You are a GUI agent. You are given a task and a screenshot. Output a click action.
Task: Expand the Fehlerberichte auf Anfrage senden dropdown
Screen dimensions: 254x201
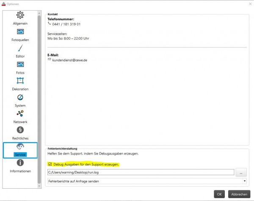tap(147, 181)
